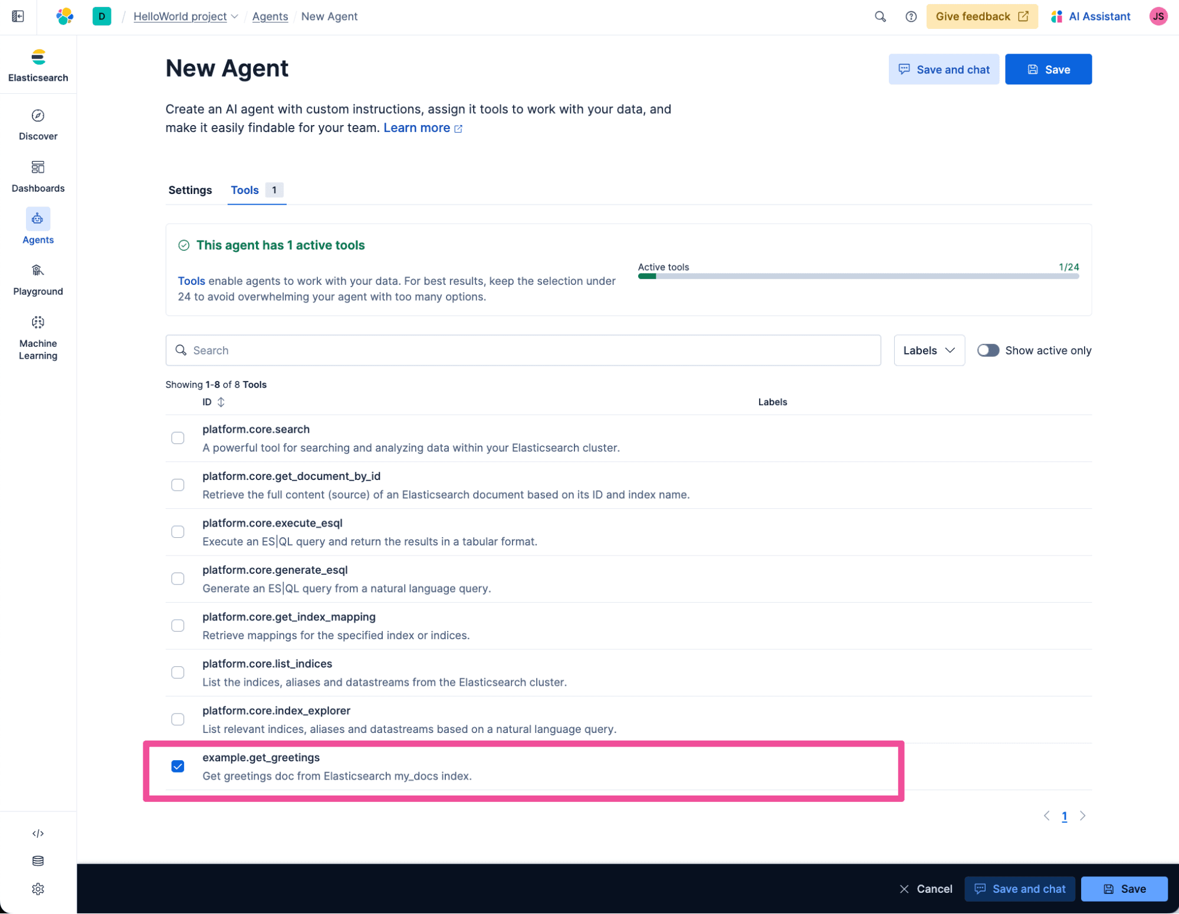
Task: Switch to the Settings tab
Action: coord(190,190)
